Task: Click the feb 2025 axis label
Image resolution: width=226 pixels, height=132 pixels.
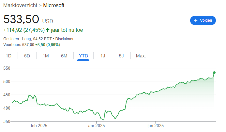Action: 38,126
